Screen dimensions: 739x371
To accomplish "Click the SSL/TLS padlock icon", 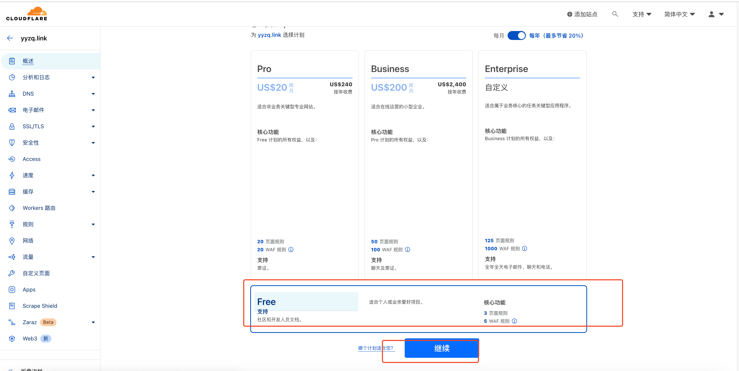I will point(12,126).
